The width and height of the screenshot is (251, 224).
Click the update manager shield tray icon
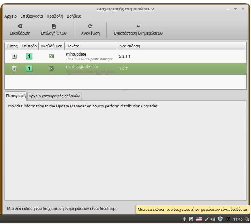point(220,219)
